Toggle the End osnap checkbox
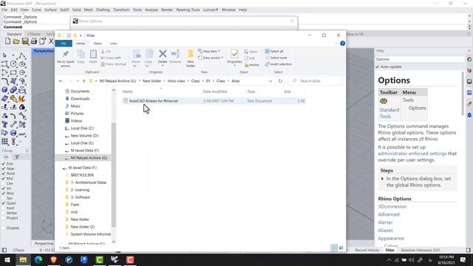 (4, 164)
